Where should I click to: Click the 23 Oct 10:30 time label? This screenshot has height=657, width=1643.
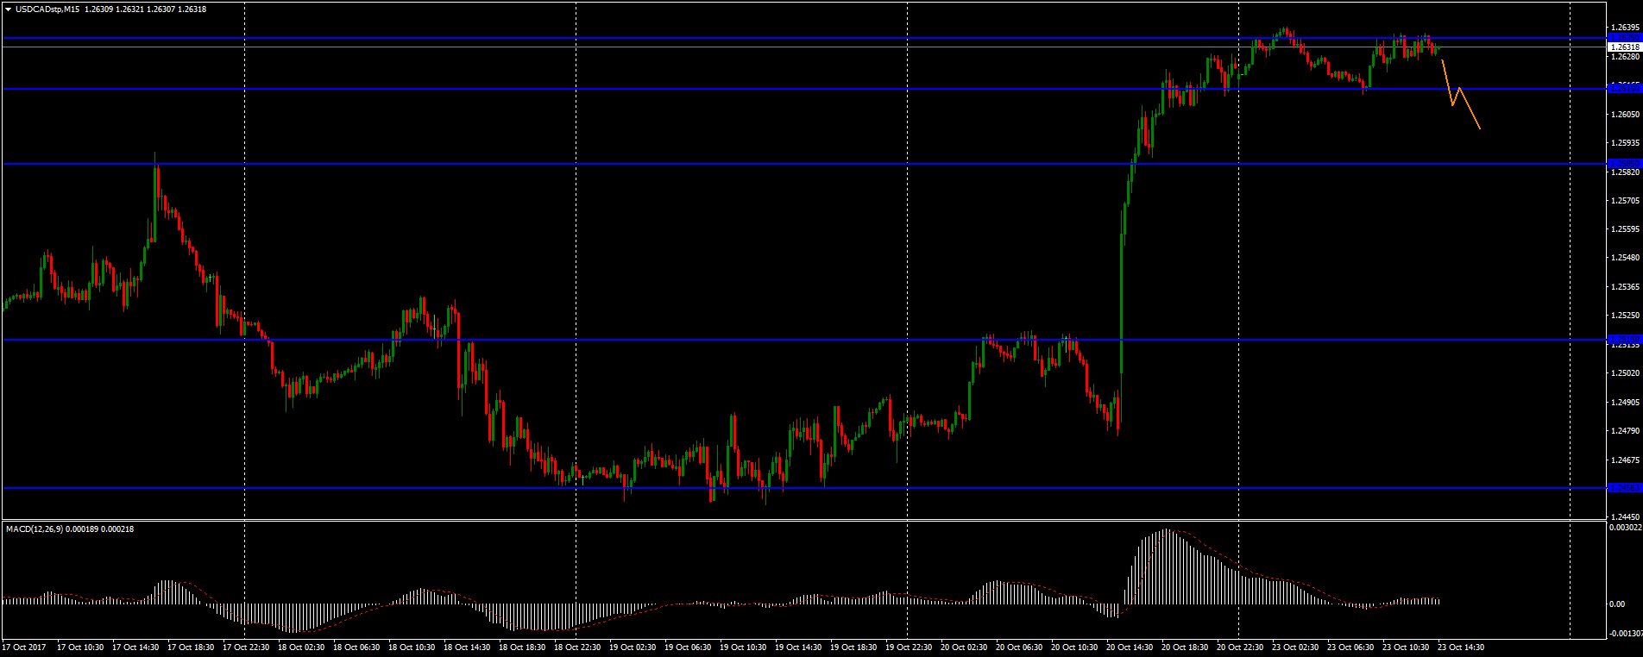click(1406, 647)
